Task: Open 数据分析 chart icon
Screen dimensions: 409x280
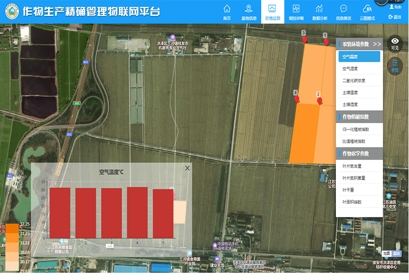Action: tap(320, 12)
